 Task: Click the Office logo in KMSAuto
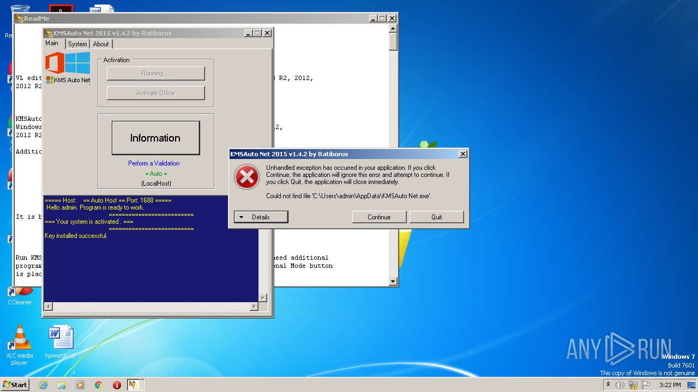pyautogui.click(x=55, y=63)
